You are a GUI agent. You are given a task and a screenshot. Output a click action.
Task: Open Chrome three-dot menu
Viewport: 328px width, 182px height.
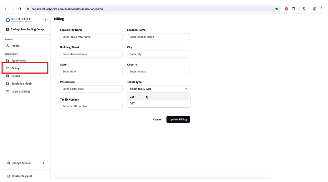[321, 9]
